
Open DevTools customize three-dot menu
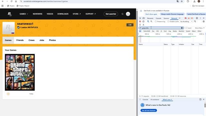pyautogui.click(x=200, y=18)
